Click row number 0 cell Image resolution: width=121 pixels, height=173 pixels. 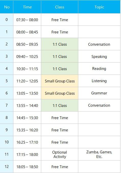(7, 20)
